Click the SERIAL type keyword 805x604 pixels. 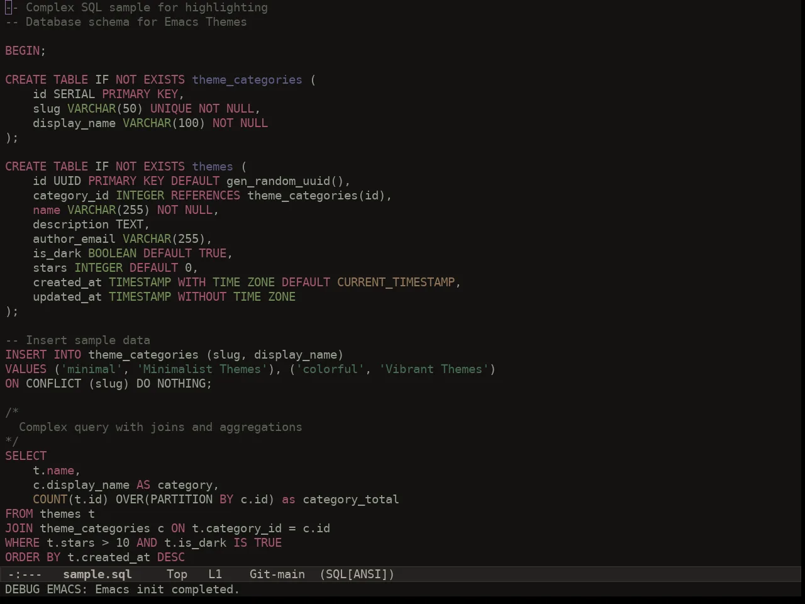click(x=74, y=94)
